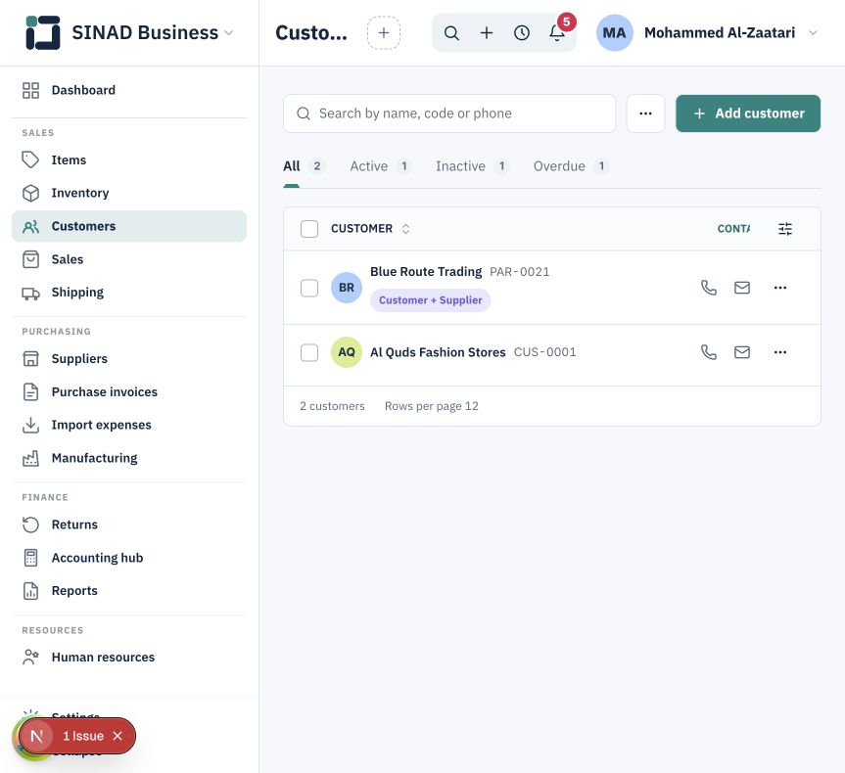
Task: Open Inventory in the sidebar
Action: coord(129,194)
